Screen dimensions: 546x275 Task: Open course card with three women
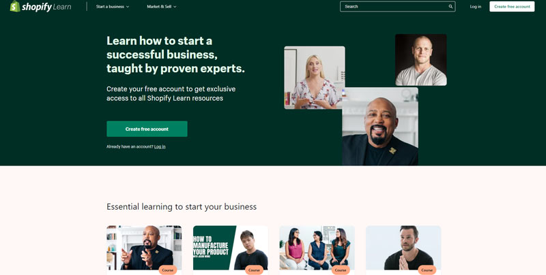coord(317,248)
